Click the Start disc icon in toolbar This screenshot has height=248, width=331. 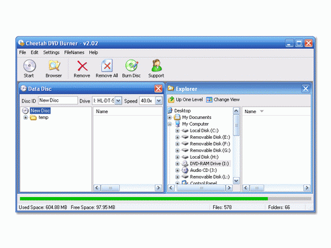tap(29, 66)
